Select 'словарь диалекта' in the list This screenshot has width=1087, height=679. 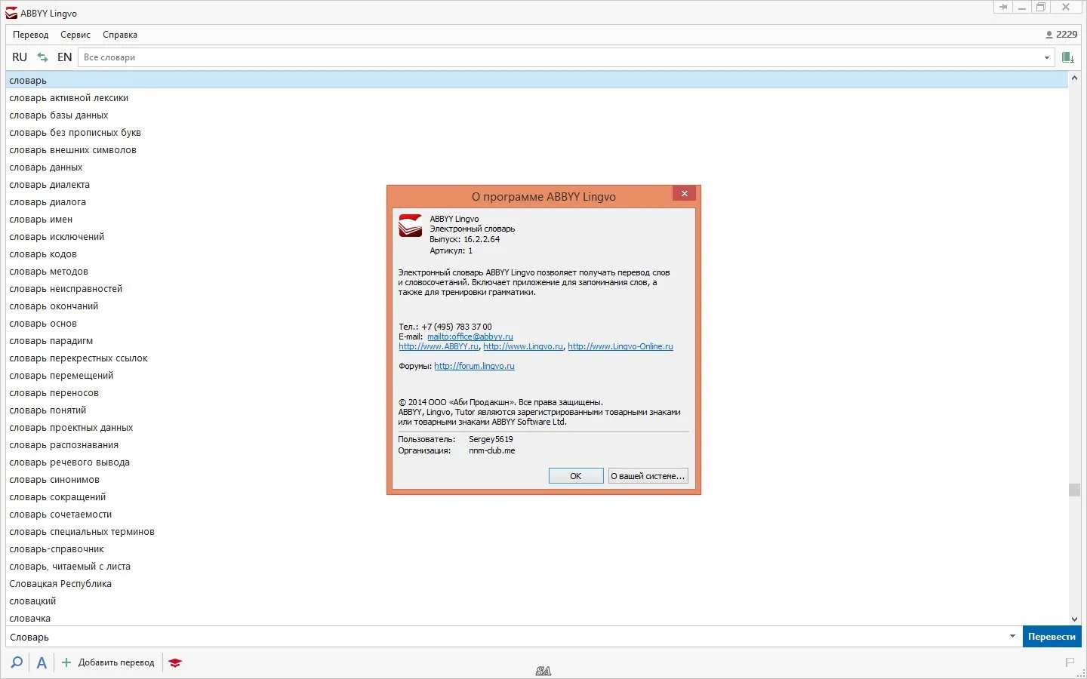click(x=50, y=184)
